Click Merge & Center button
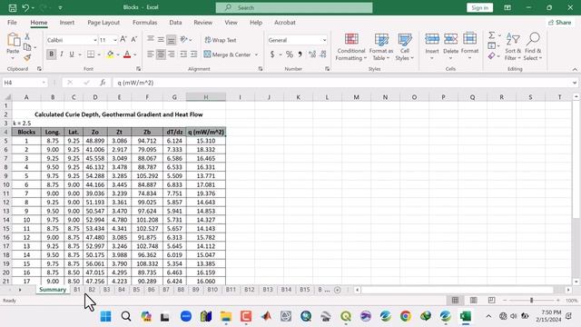The width and height of the screenshot is (581, 327). pos(228,54)
